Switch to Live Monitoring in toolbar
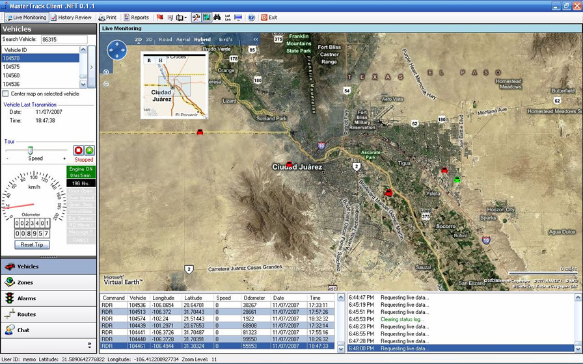The width and height of the screenshot is (583, 364). click(27, 18)
